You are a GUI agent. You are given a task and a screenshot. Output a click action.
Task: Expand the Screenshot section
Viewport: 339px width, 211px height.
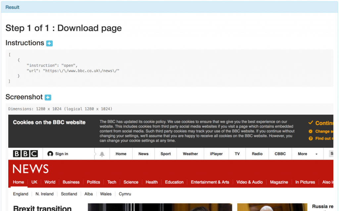(x=48, y=98)
